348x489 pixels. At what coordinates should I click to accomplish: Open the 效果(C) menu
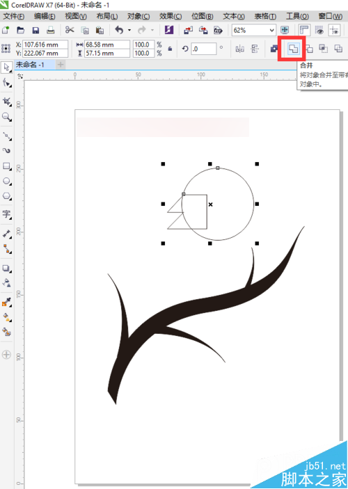(x=171, y=16)
